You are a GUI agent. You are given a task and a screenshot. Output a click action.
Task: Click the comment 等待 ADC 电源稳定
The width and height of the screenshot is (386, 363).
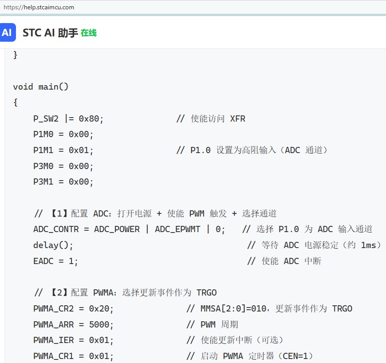pos(315,245)
